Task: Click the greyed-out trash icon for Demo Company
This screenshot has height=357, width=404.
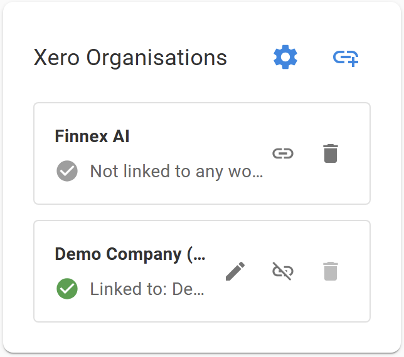Action: pyautogui.click(x=331, y=271)
